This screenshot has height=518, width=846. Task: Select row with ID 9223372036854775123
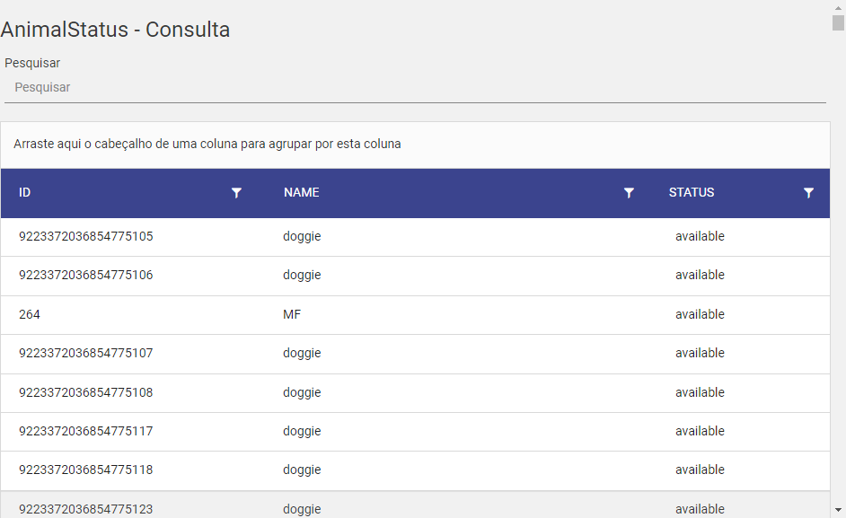[415, 505]
